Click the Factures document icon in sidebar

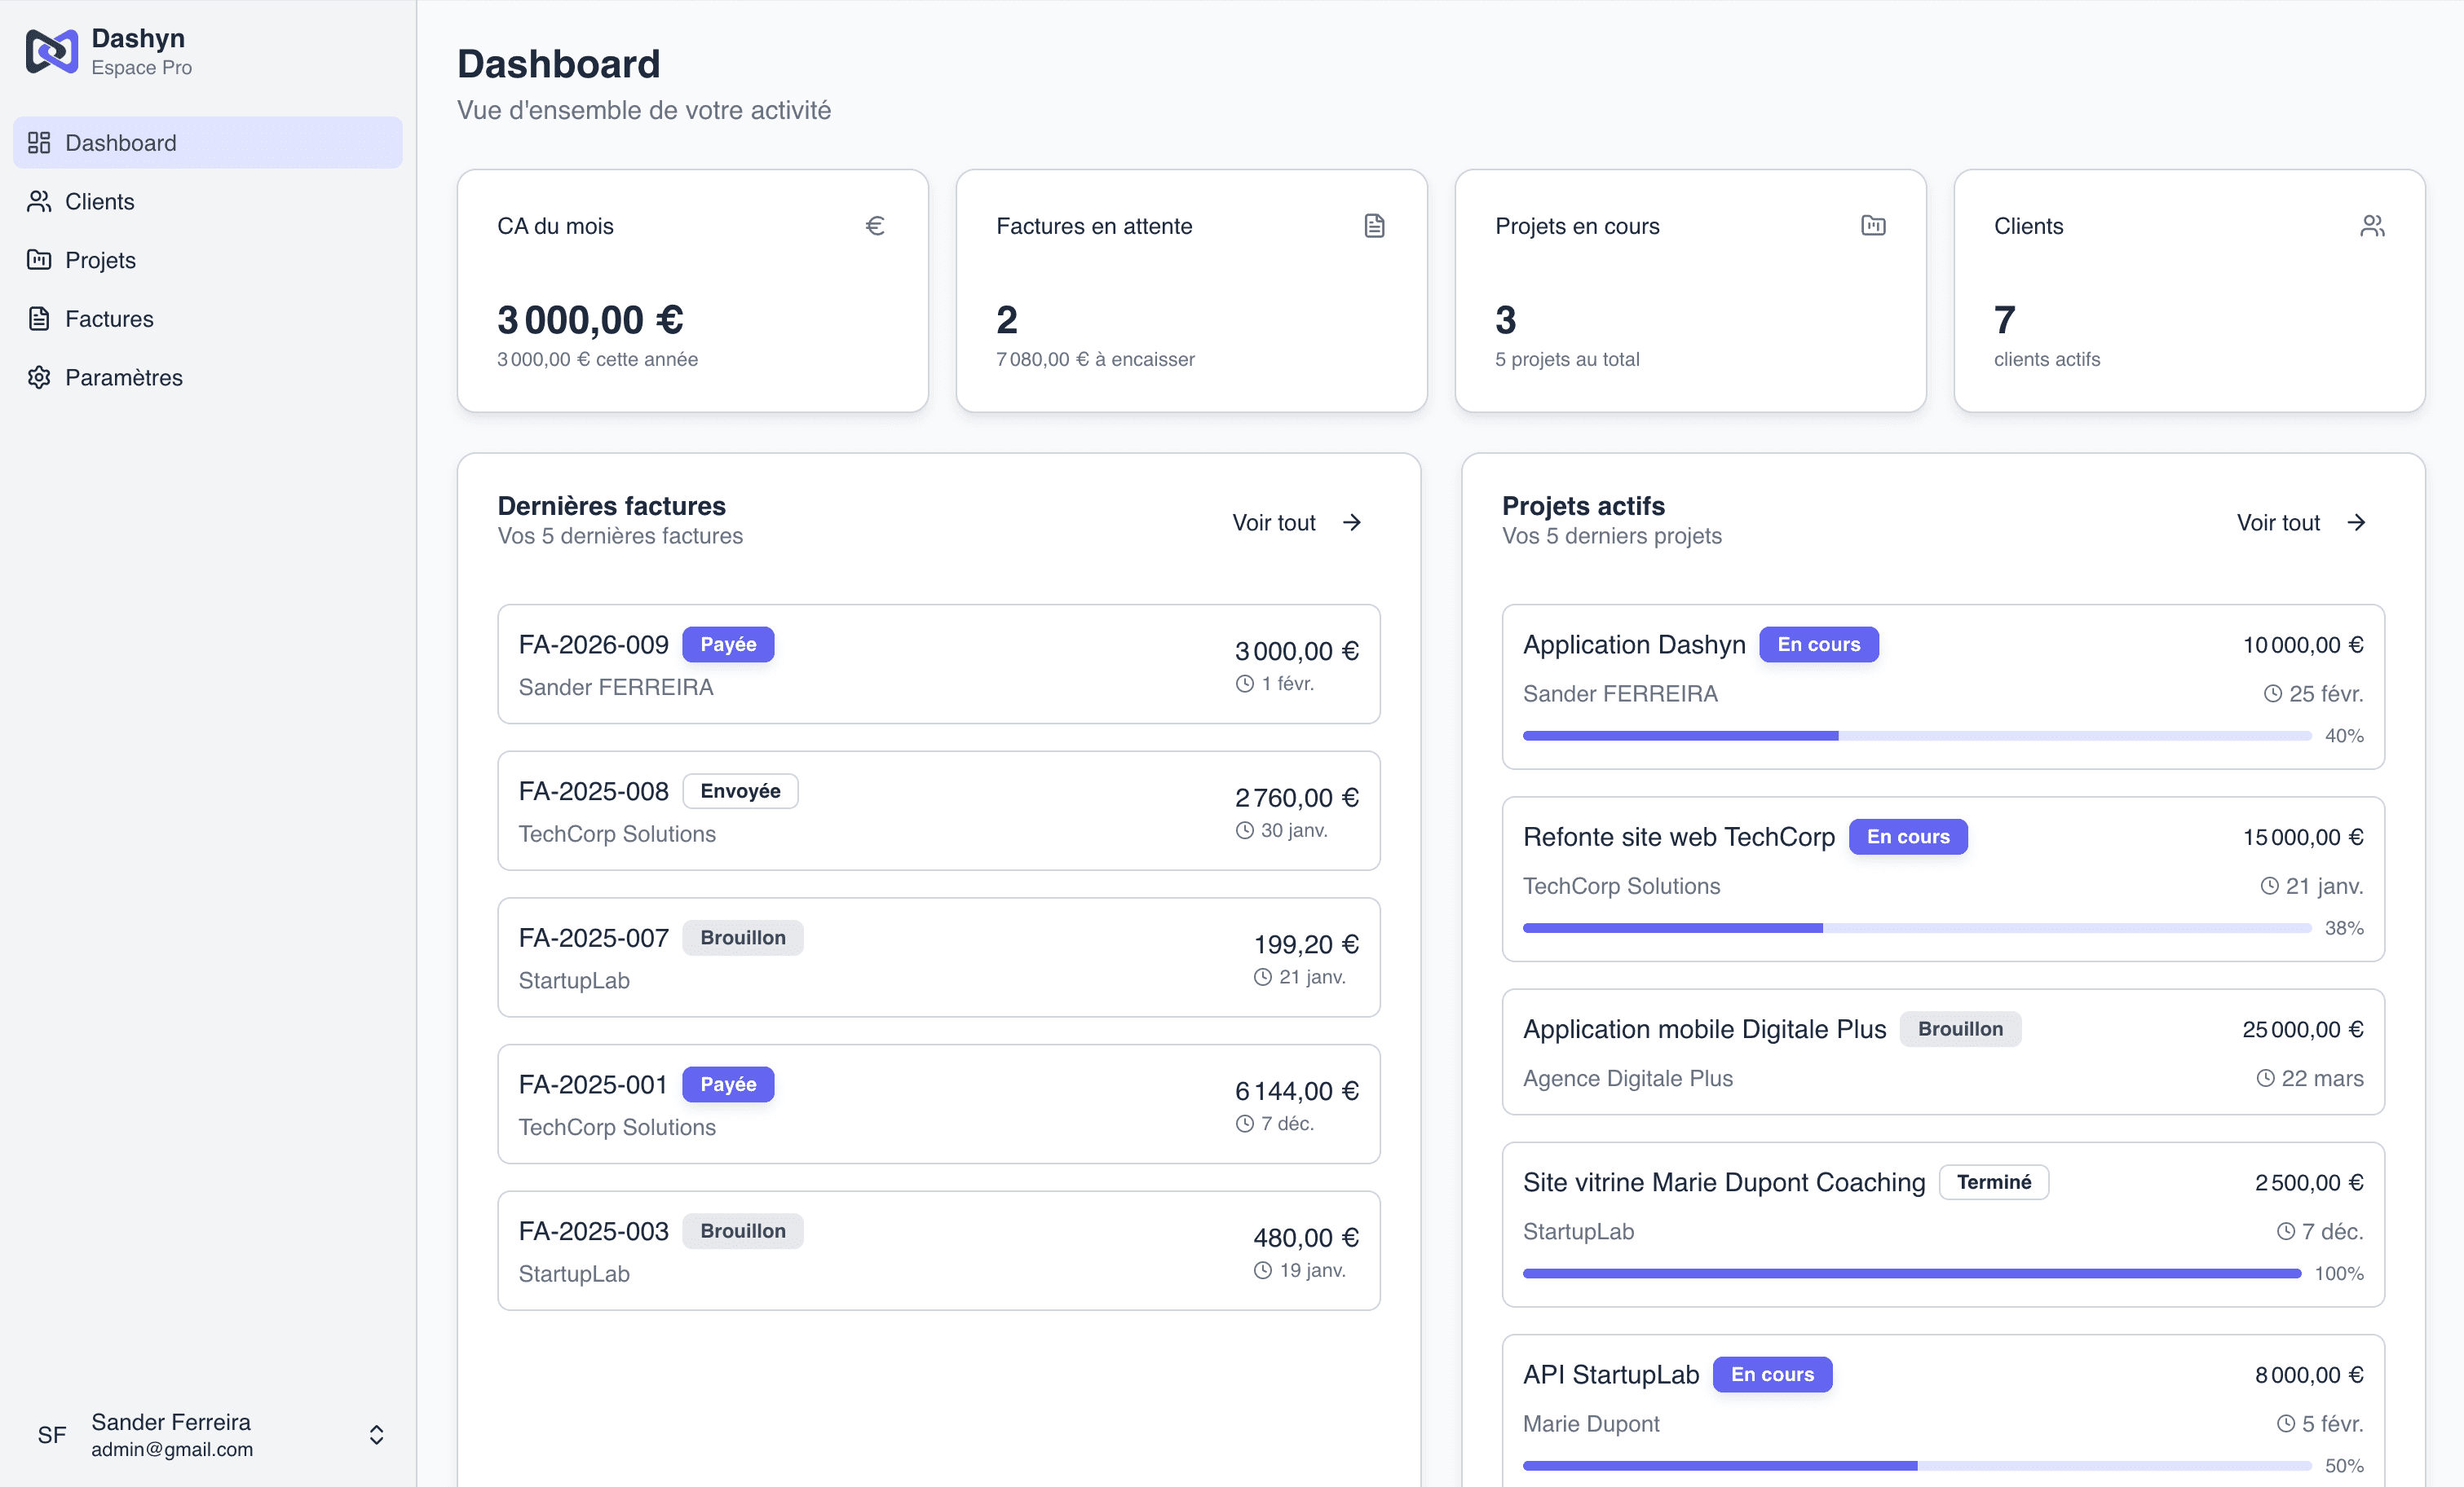point(39,318)
